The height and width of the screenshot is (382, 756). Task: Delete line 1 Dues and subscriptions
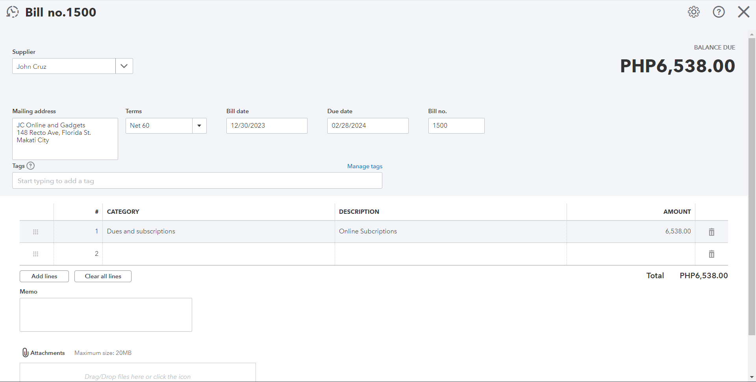(712, 232)
